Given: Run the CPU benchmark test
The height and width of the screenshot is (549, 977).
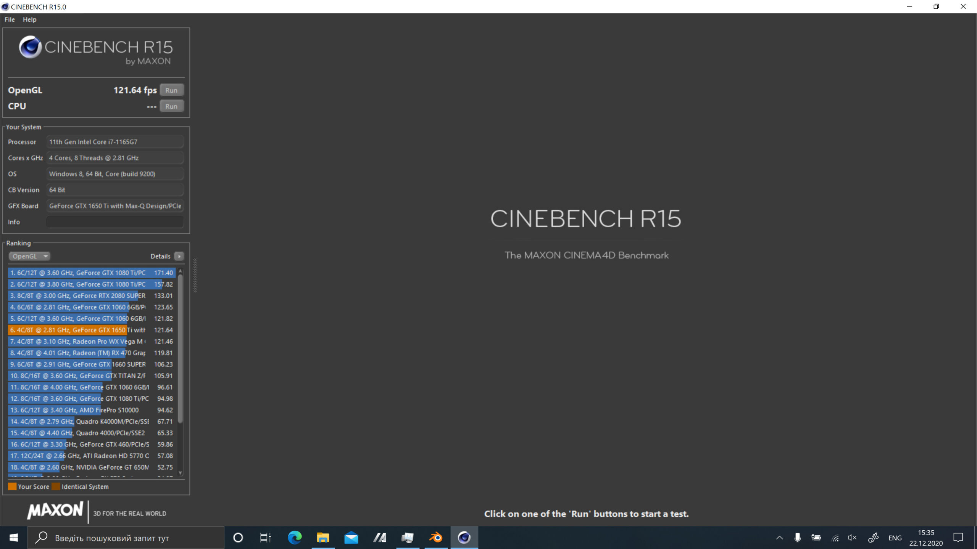Looking at the screenshot, I should coord(171,106).
